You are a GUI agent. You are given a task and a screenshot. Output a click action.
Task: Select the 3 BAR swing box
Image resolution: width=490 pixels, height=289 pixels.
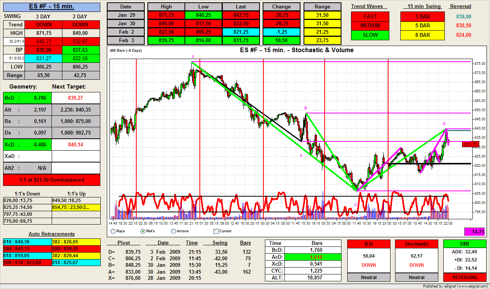pyautogui.click(x=423, y=16)
